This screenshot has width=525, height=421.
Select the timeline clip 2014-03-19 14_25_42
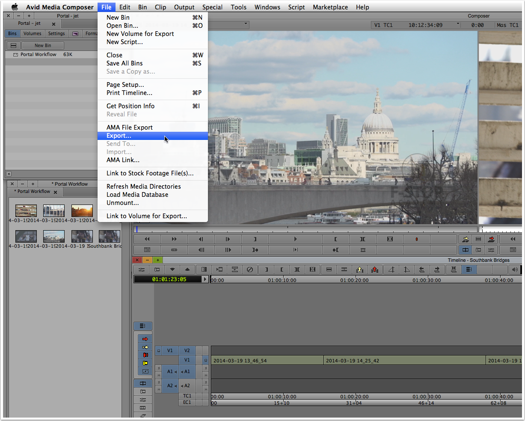pos(405,360)
